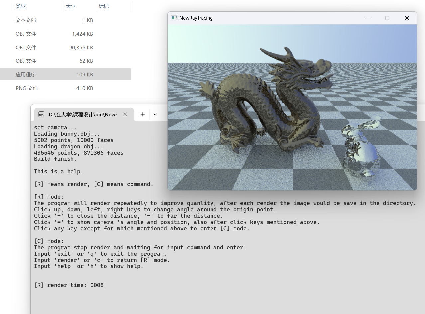Click the "Input 'exit' or 'q'" line

(100, 254)
